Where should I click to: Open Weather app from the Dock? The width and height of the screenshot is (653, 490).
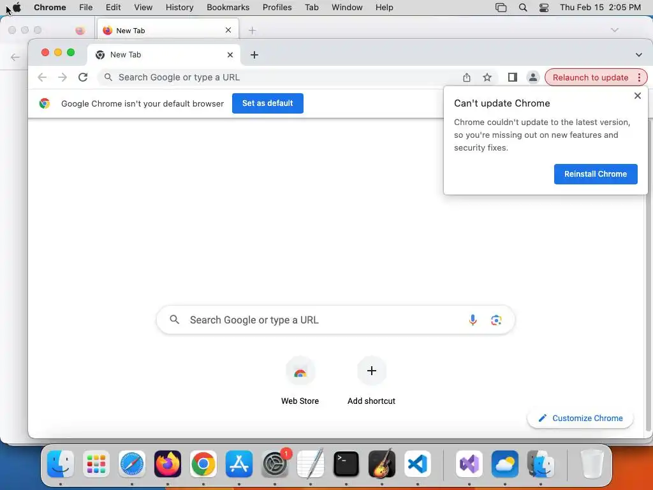[x=505, y=464]
